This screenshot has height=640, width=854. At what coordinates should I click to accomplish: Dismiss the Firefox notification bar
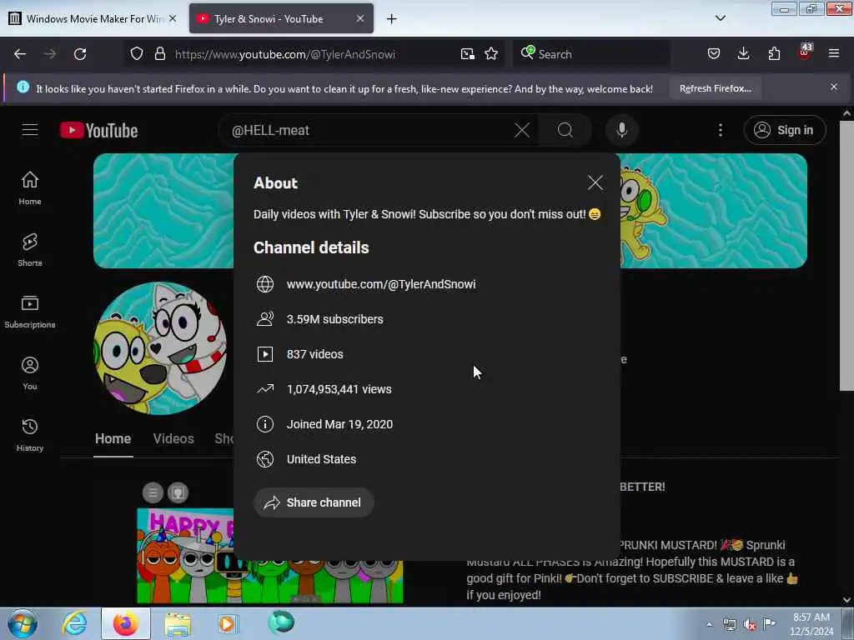834,87
